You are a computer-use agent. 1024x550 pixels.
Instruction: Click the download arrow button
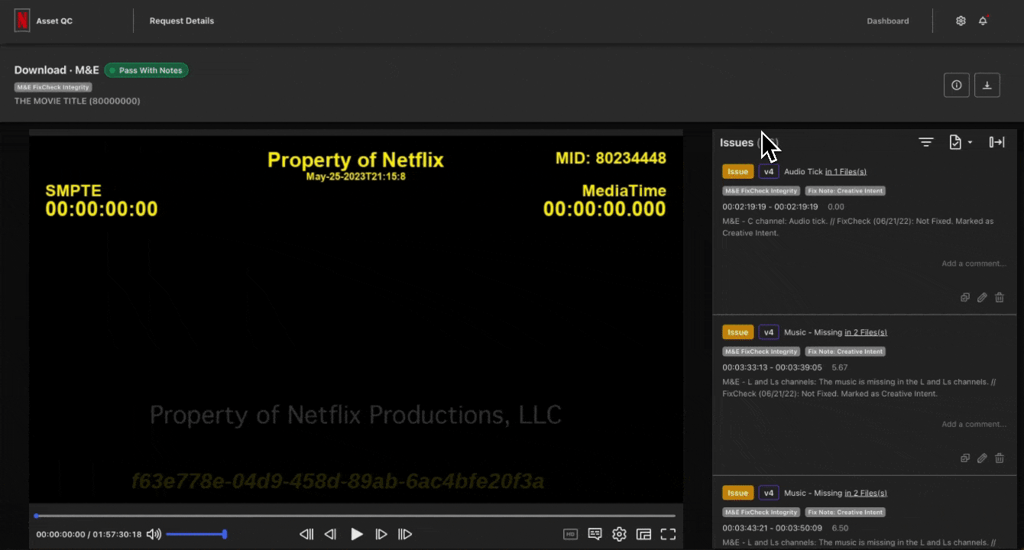pyautogui.click(x=987, y=85)
